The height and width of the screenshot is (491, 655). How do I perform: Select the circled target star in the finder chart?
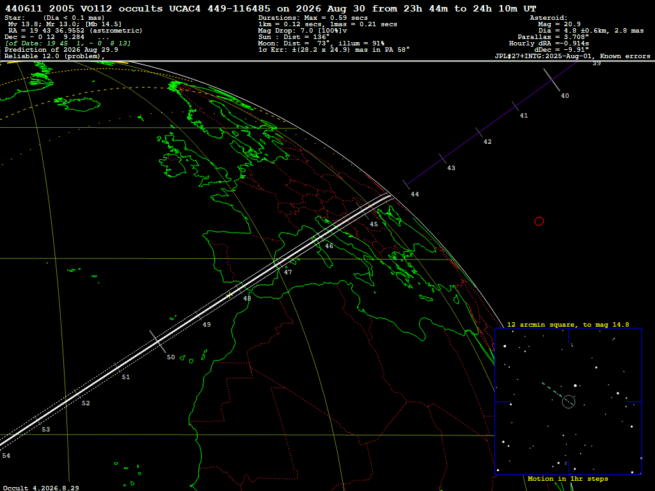(569, 401)
